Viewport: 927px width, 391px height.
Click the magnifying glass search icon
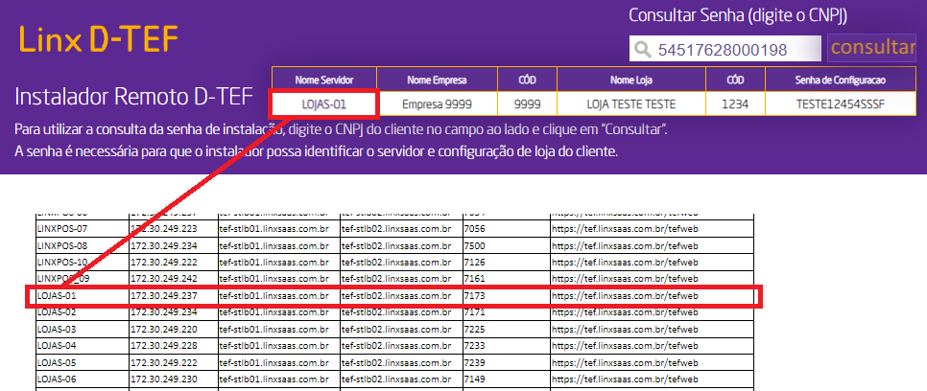(643, 50)
